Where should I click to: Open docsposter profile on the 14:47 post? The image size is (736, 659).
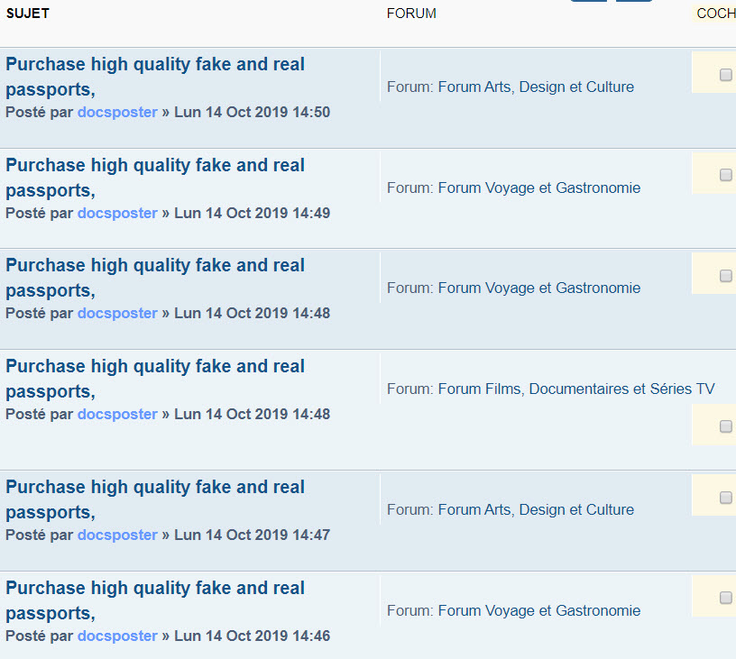(x=117, y=535)
